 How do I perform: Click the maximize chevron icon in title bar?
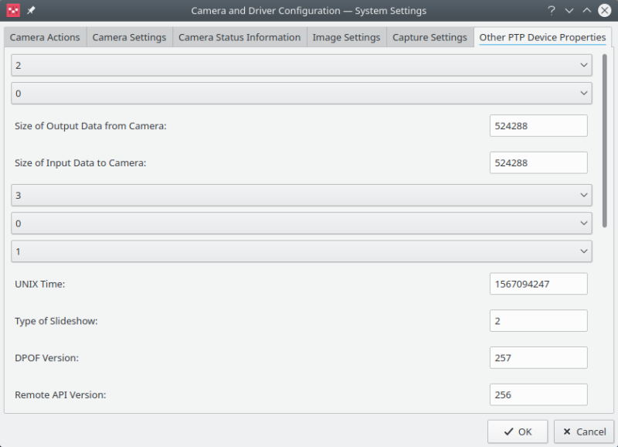click(x=587, y=11)
